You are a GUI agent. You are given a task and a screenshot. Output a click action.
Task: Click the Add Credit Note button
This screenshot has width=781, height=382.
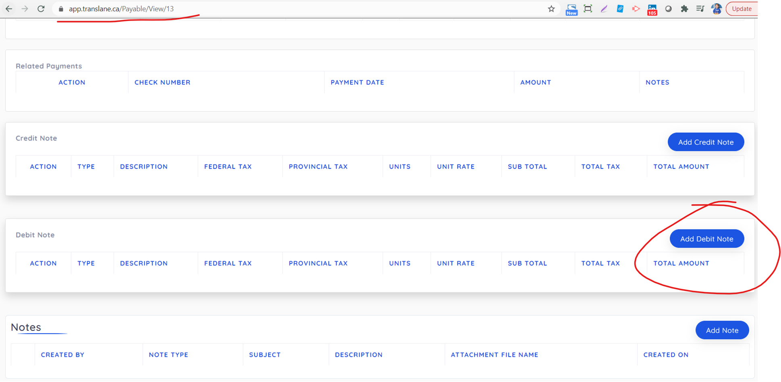(705, 142)
